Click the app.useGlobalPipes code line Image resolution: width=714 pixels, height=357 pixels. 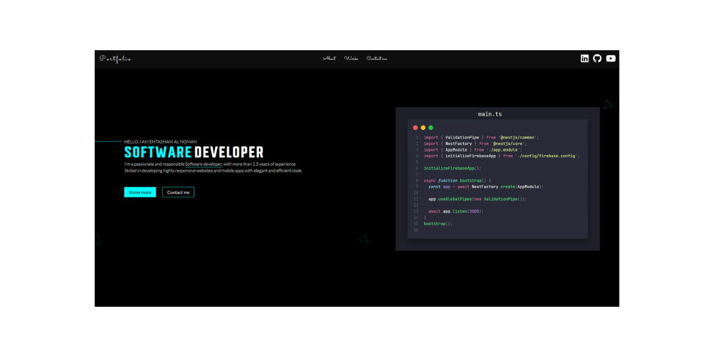click(477, 199)
